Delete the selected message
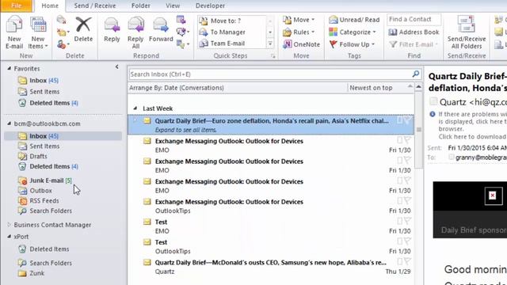 [83, 30]
